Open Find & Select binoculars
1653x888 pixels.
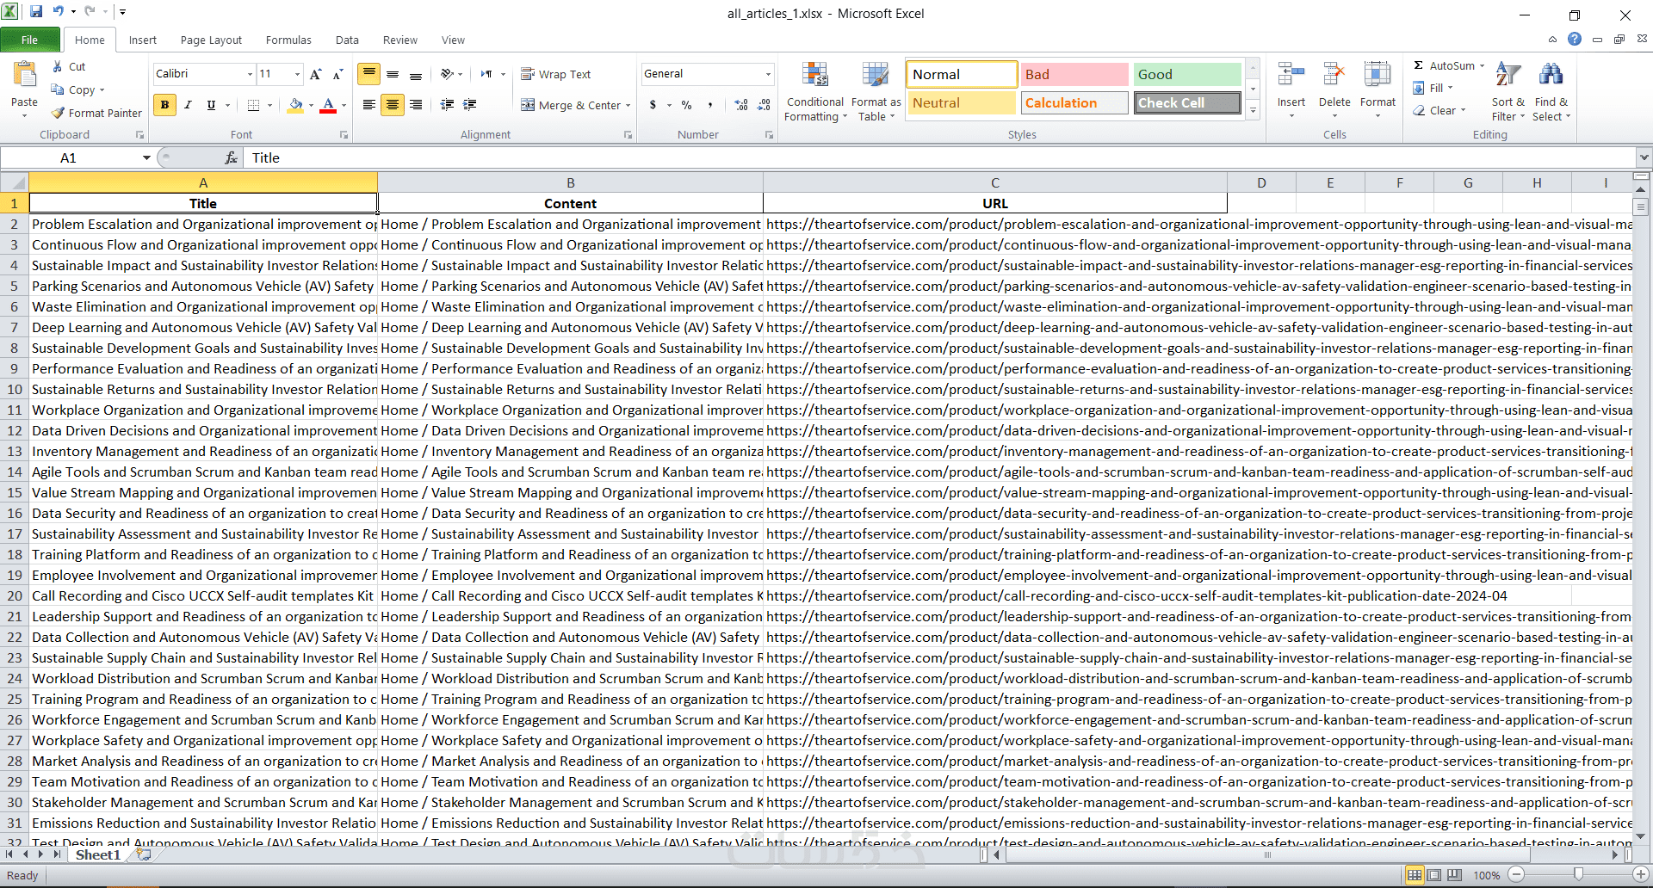pyautogui.click(x=1551, y=91)
